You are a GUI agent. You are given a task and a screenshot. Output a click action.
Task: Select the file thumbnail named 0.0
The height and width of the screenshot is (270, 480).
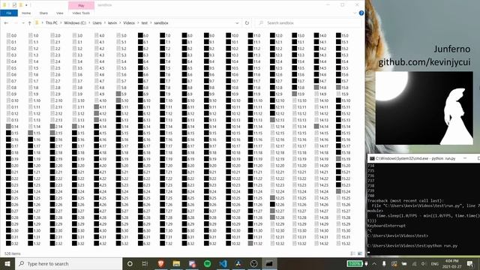[11, 35]
